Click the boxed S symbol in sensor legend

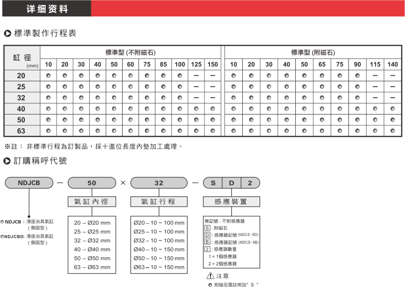207,228
